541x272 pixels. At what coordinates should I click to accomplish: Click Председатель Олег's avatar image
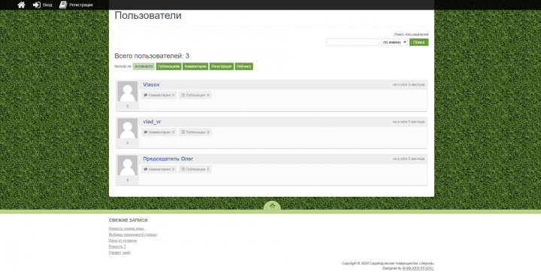point(127,165)
